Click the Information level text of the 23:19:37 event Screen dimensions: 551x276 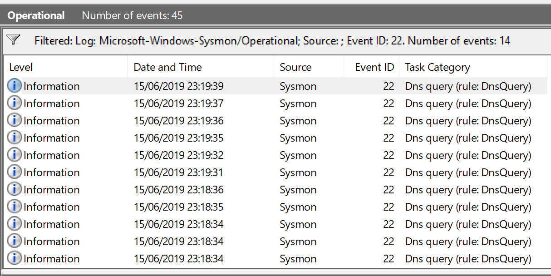click(51, 103)
